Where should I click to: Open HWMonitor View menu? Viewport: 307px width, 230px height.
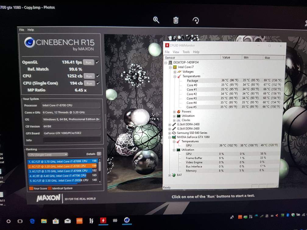pyautogui.click(x=176, y=52)
